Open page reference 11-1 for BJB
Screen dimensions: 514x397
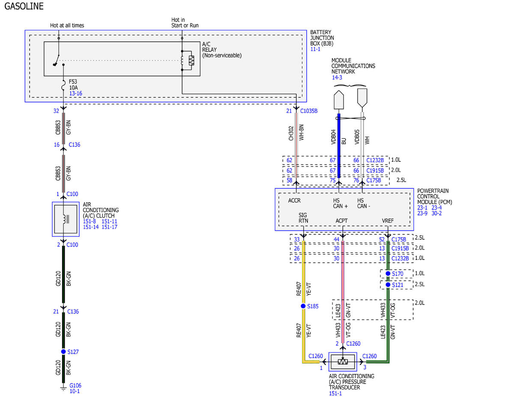[x=316, y=50]
